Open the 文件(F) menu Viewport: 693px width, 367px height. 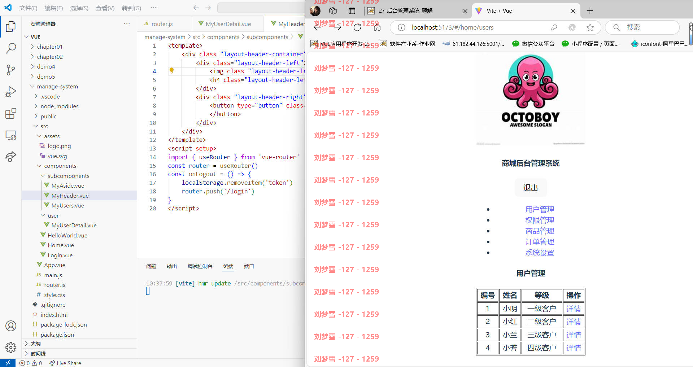click(28, 8)
